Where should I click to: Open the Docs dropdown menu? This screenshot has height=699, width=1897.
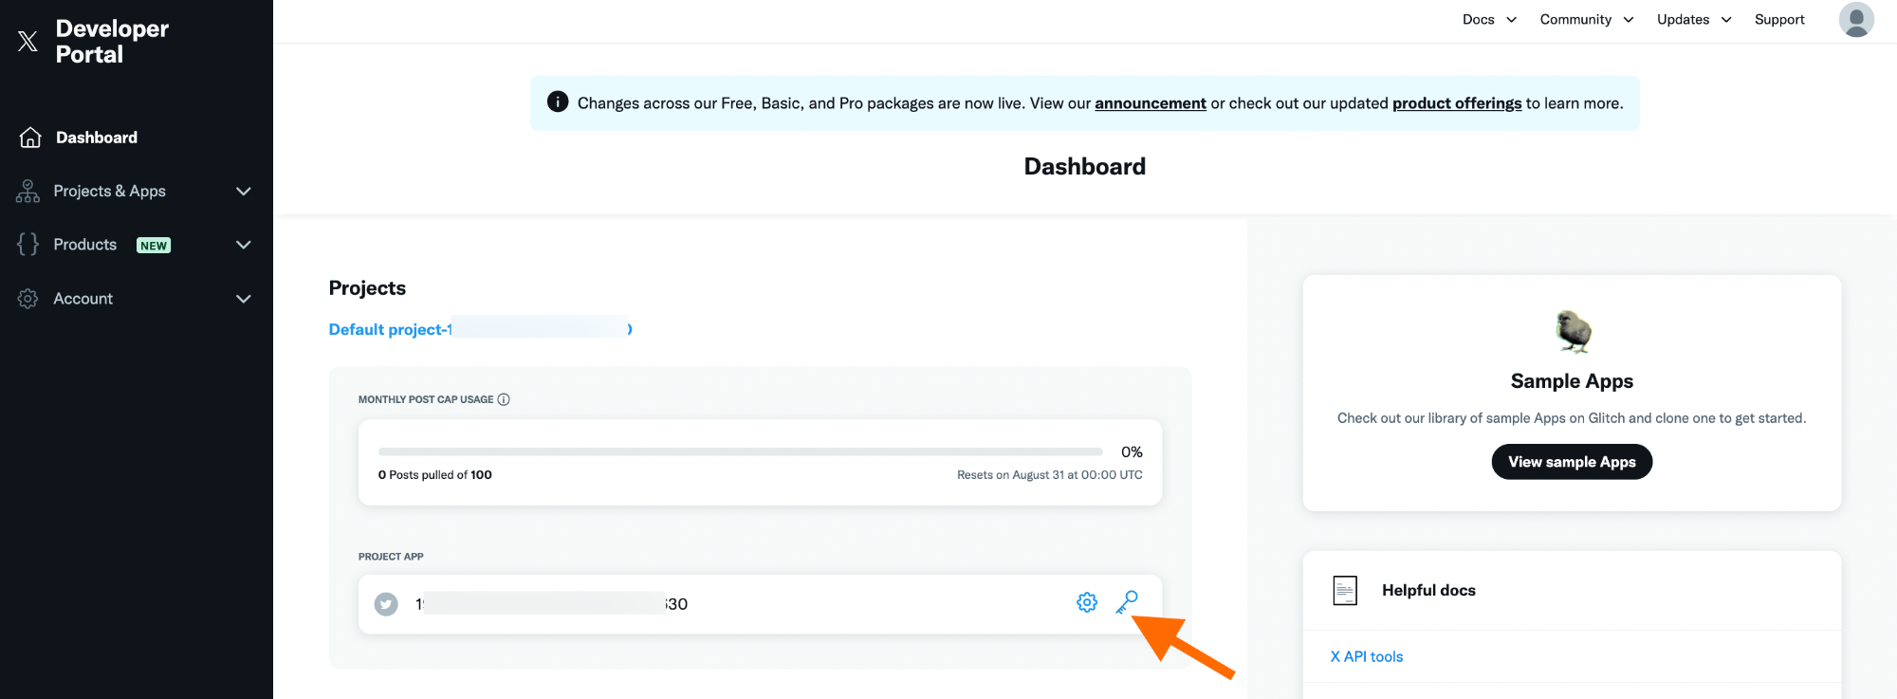click(x=1489, y=20)
